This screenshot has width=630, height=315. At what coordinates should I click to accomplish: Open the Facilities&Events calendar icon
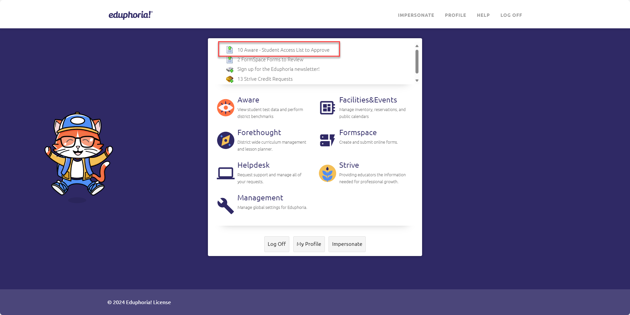click(328, 108)
